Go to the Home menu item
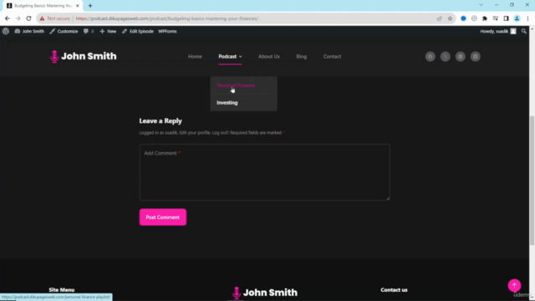The height and width of the screenshot is (301, 535). [195, 56]
